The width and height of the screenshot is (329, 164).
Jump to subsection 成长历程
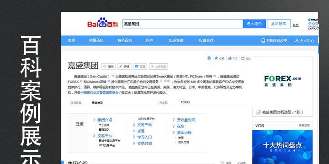[184, 142]
